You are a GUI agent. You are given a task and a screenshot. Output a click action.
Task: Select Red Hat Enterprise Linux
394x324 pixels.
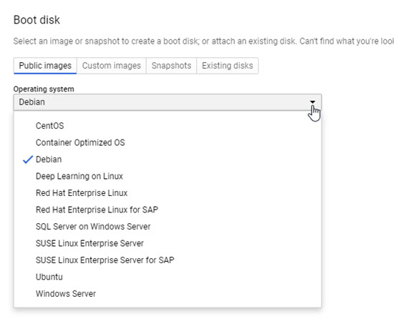point(168,193)
